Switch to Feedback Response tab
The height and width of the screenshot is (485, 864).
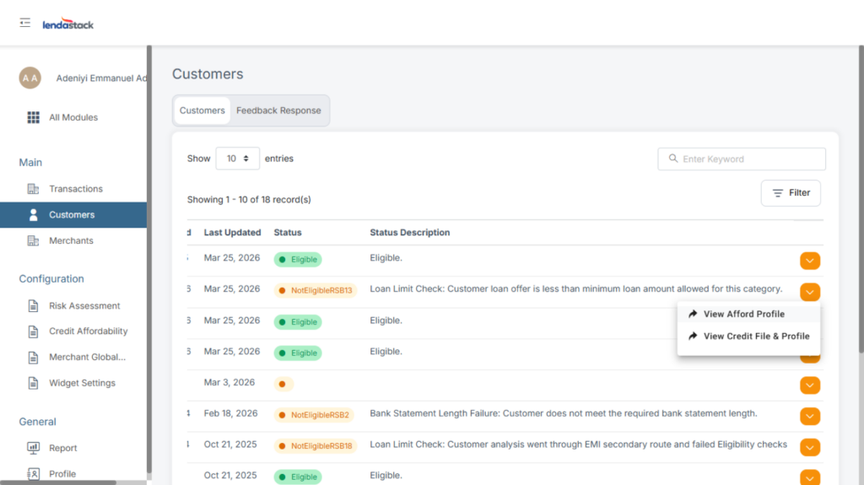278,110
